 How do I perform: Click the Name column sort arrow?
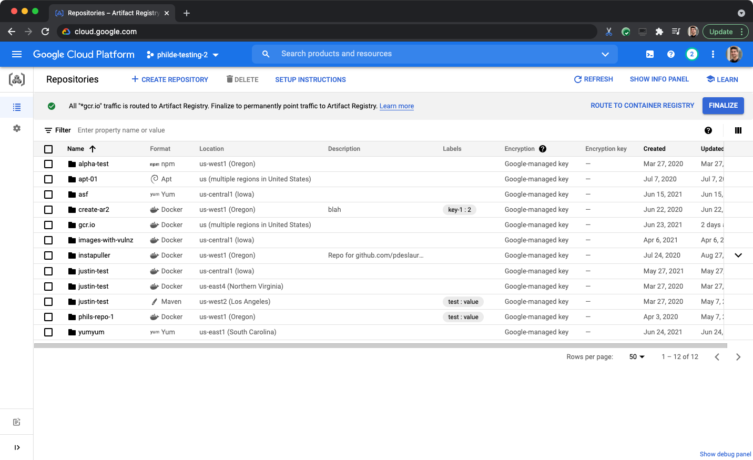pyautogui.click(x=93, y=149)
